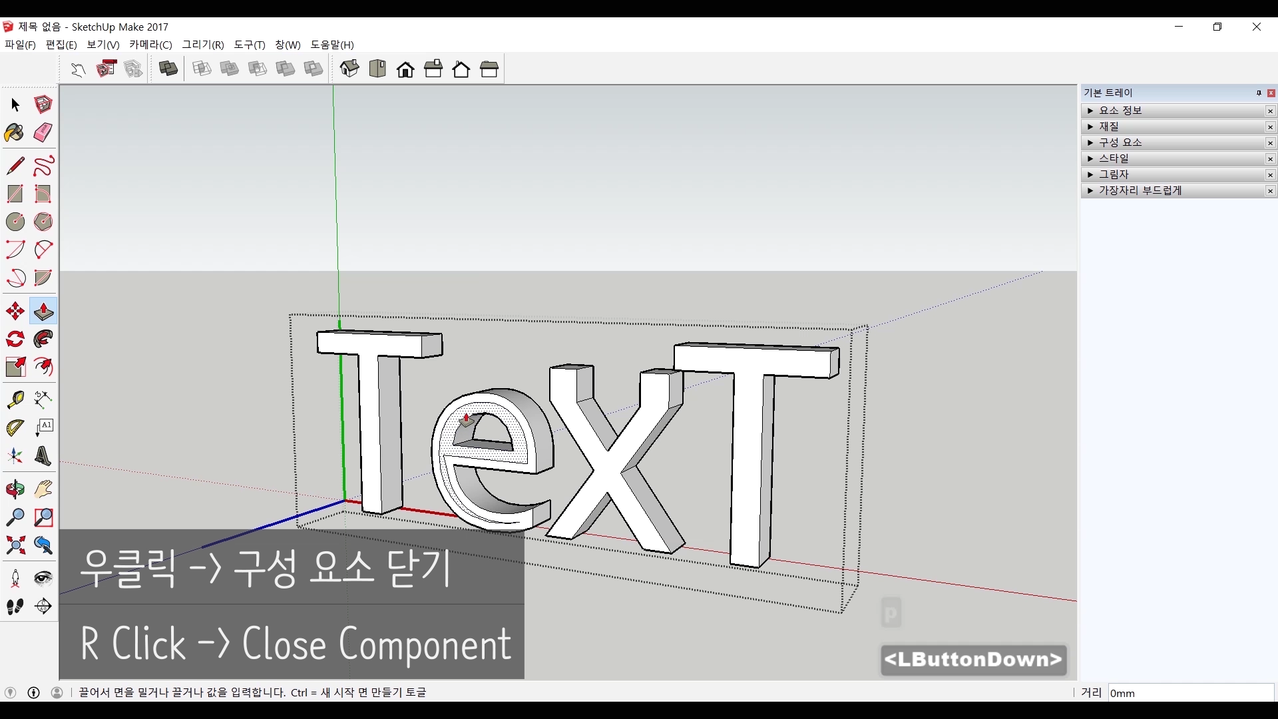Screen dimensions: 1278x719
Task: Activate the Orbit camera tool
Action: tap(15, 490)
